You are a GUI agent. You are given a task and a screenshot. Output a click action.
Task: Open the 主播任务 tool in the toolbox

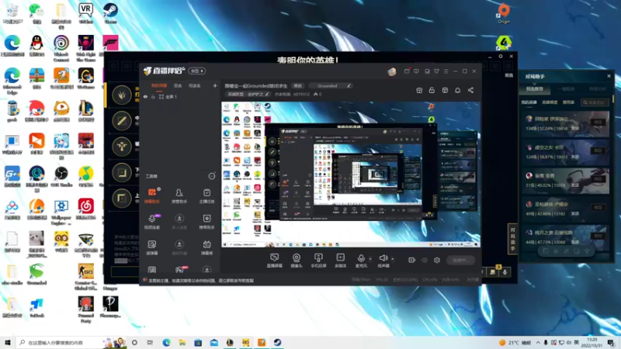(x=206, y=195)
